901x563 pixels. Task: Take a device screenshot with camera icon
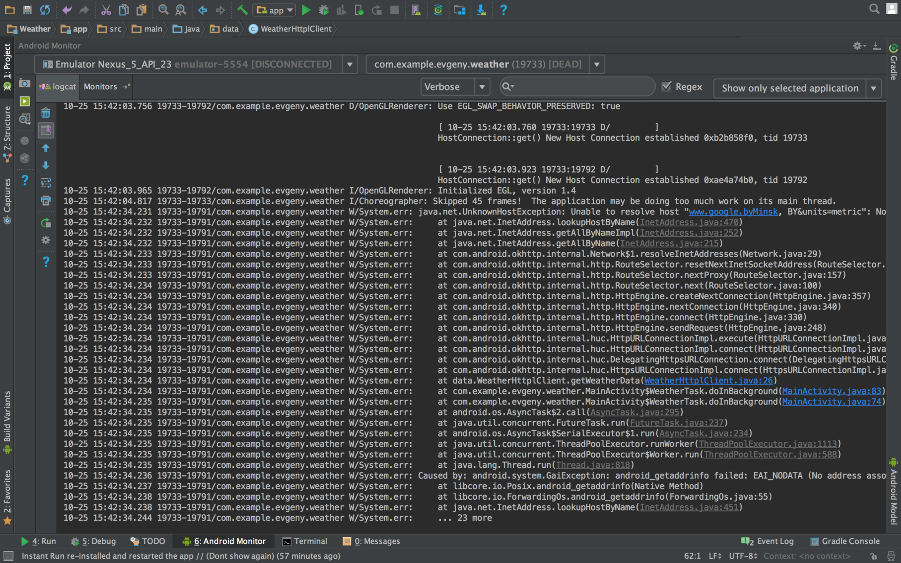point(24,84)
